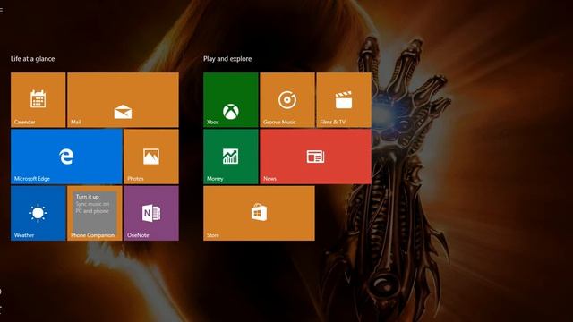Open the Mail tile
Image resolution: width=573 pixels, height=322 pixels.
(124, 99)
